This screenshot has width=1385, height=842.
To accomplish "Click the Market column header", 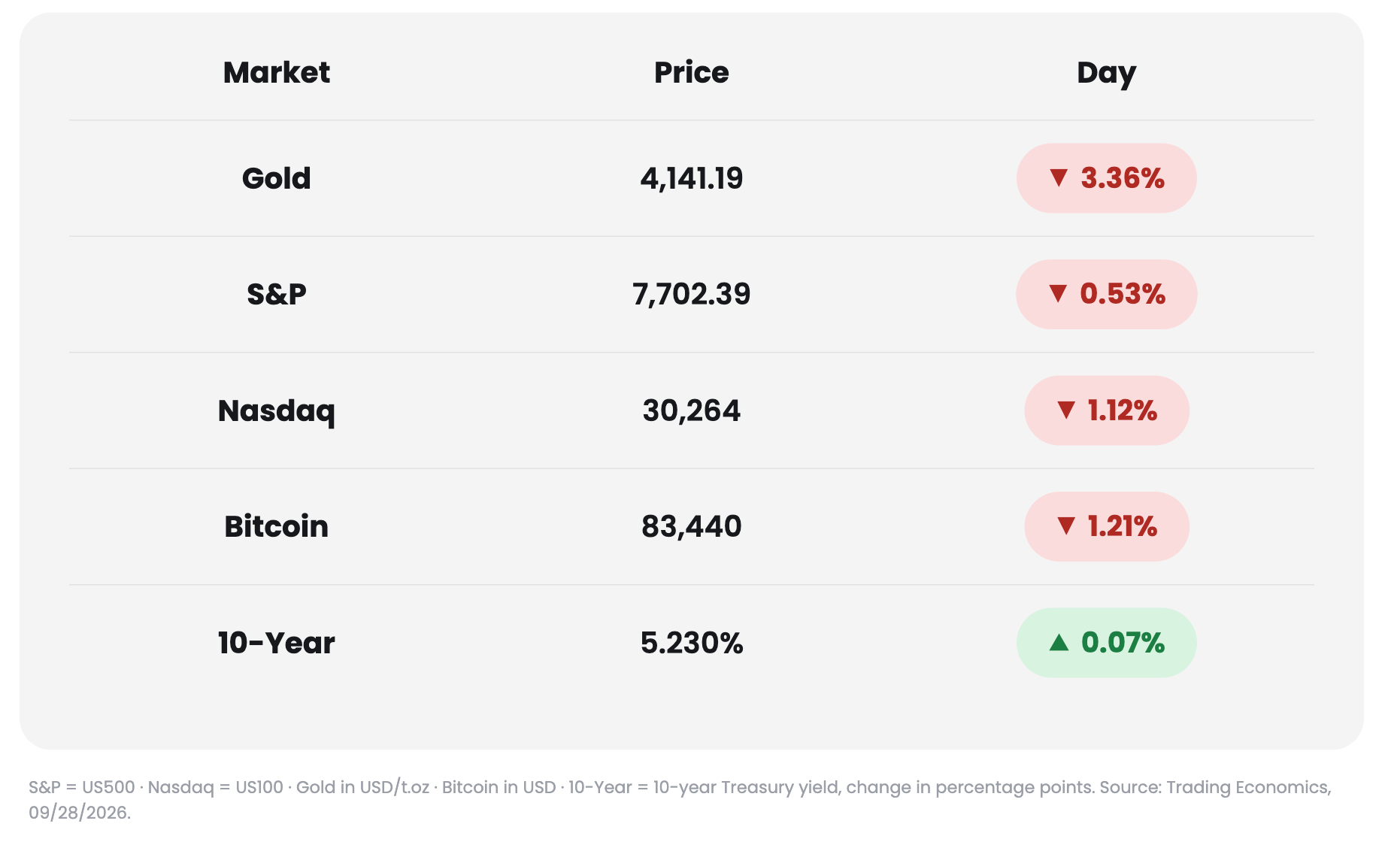I will (x=277, y=73).
